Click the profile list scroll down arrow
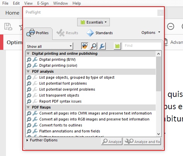This screenshot has height=156, width=183. 158,134
